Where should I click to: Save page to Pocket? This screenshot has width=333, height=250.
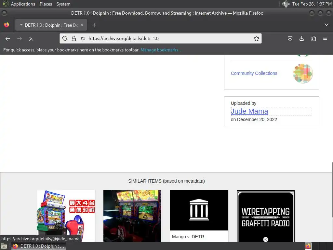[x=290, y=38]
